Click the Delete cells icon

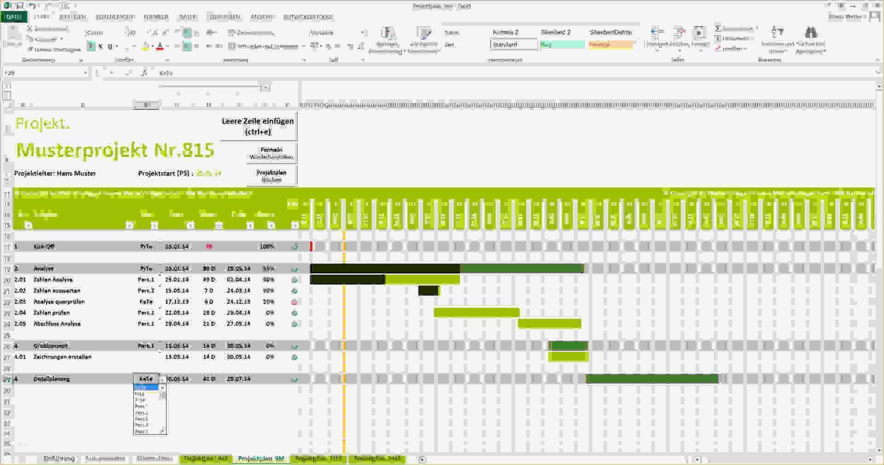[x=679, y=33]
